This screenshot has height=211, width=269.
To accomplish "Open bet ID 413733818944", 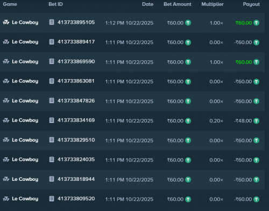I will pyautogui.click(x=76, y=179).
